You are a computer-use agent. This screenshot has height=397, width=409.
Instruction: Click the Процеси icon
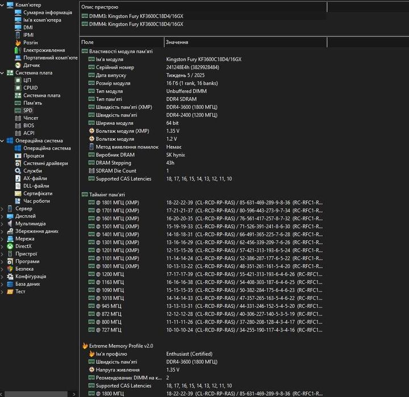click(18, 156)
